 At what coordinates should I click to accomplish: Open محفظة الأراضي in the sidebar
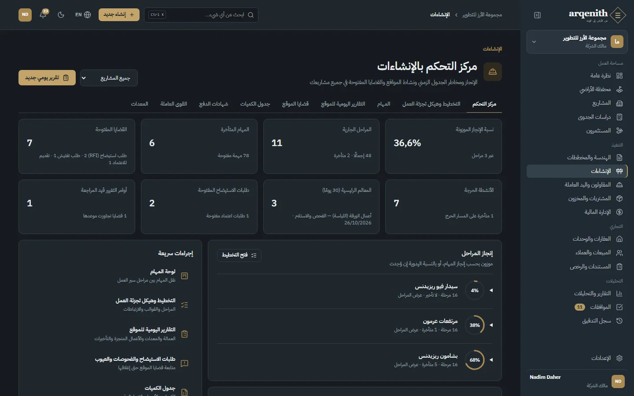[x=577, y=89]
